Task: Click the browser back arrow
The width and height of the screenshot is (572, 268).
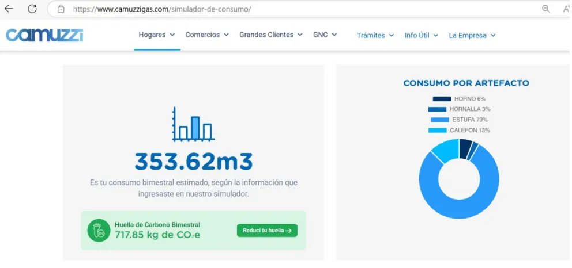Action: (9, 9)
